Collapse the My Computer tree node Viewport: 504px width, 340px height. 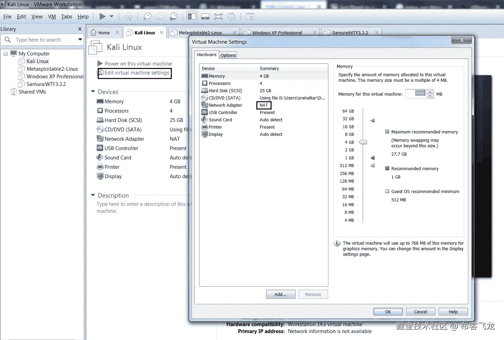coord(6,54)
